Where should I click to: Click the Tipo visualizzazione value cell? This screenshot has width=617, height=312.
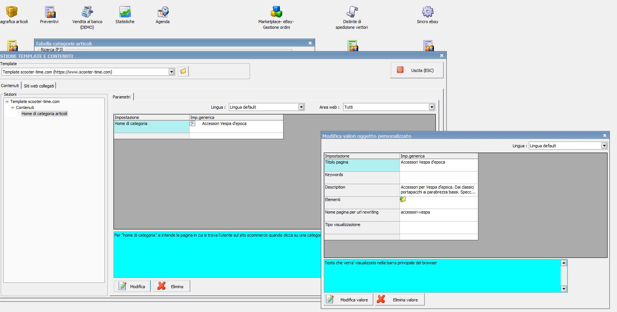tap(439, 228)
